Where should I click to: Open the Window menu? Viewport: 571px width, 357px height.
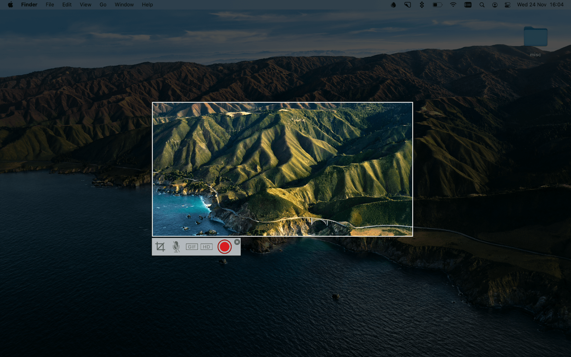124,5
